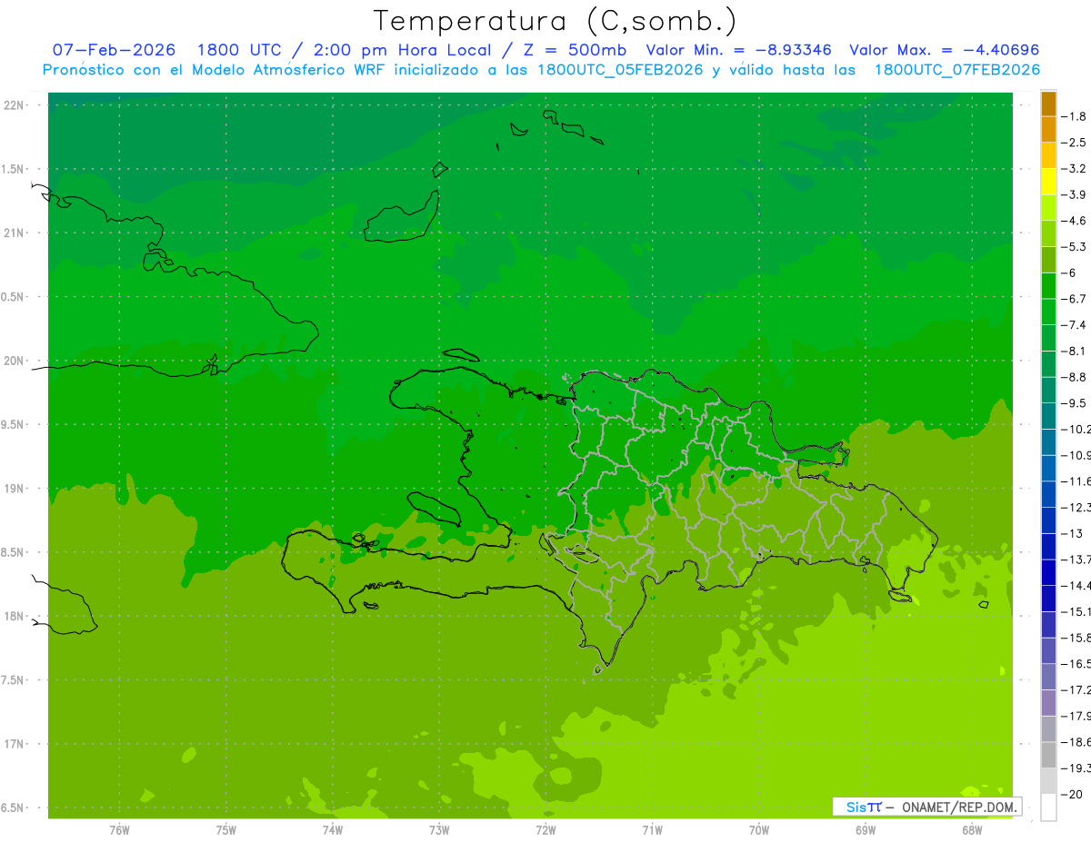Click 'Valor Max. = -4.40696'
1091x842 pixels.
[x=944, y=50]
